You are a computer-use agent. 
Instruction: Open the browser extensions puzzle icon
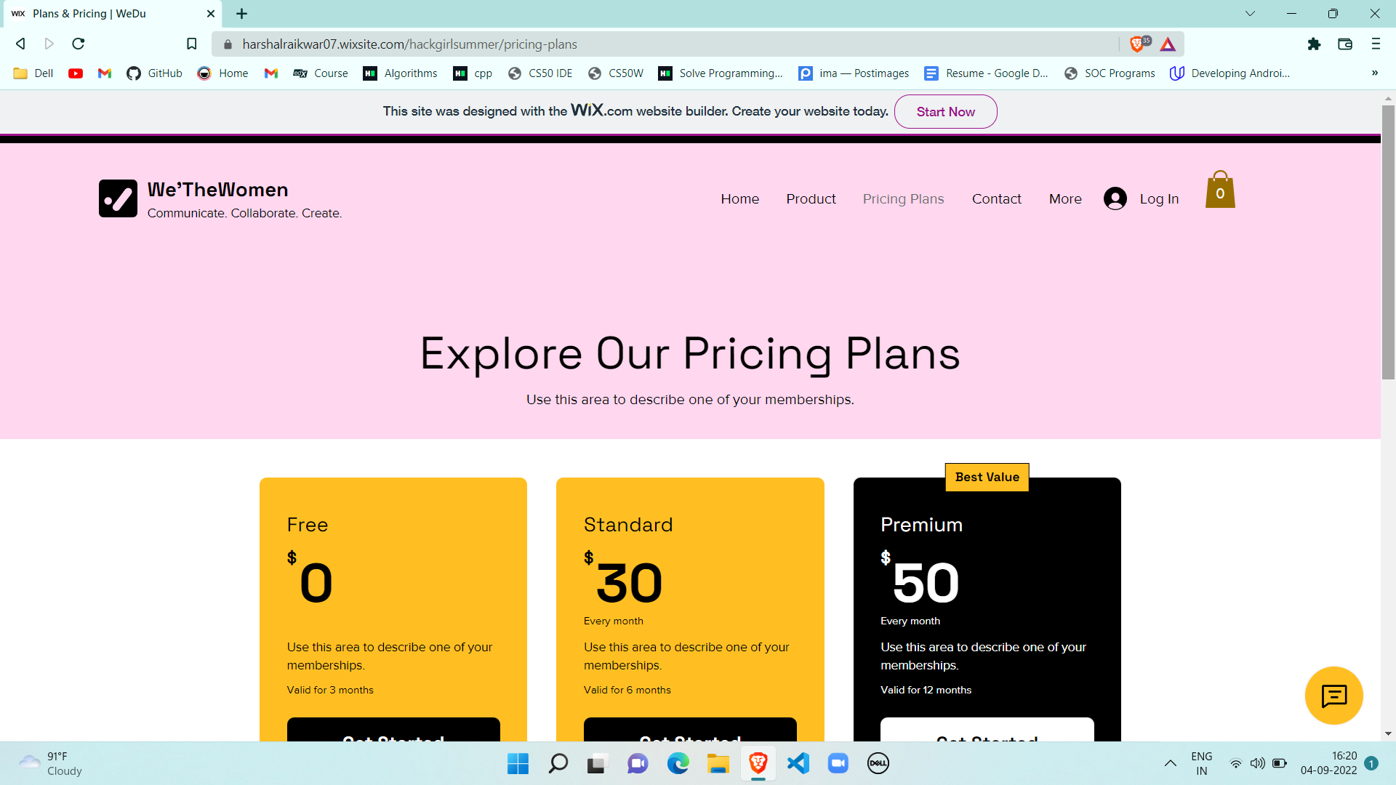[1314, 44]
